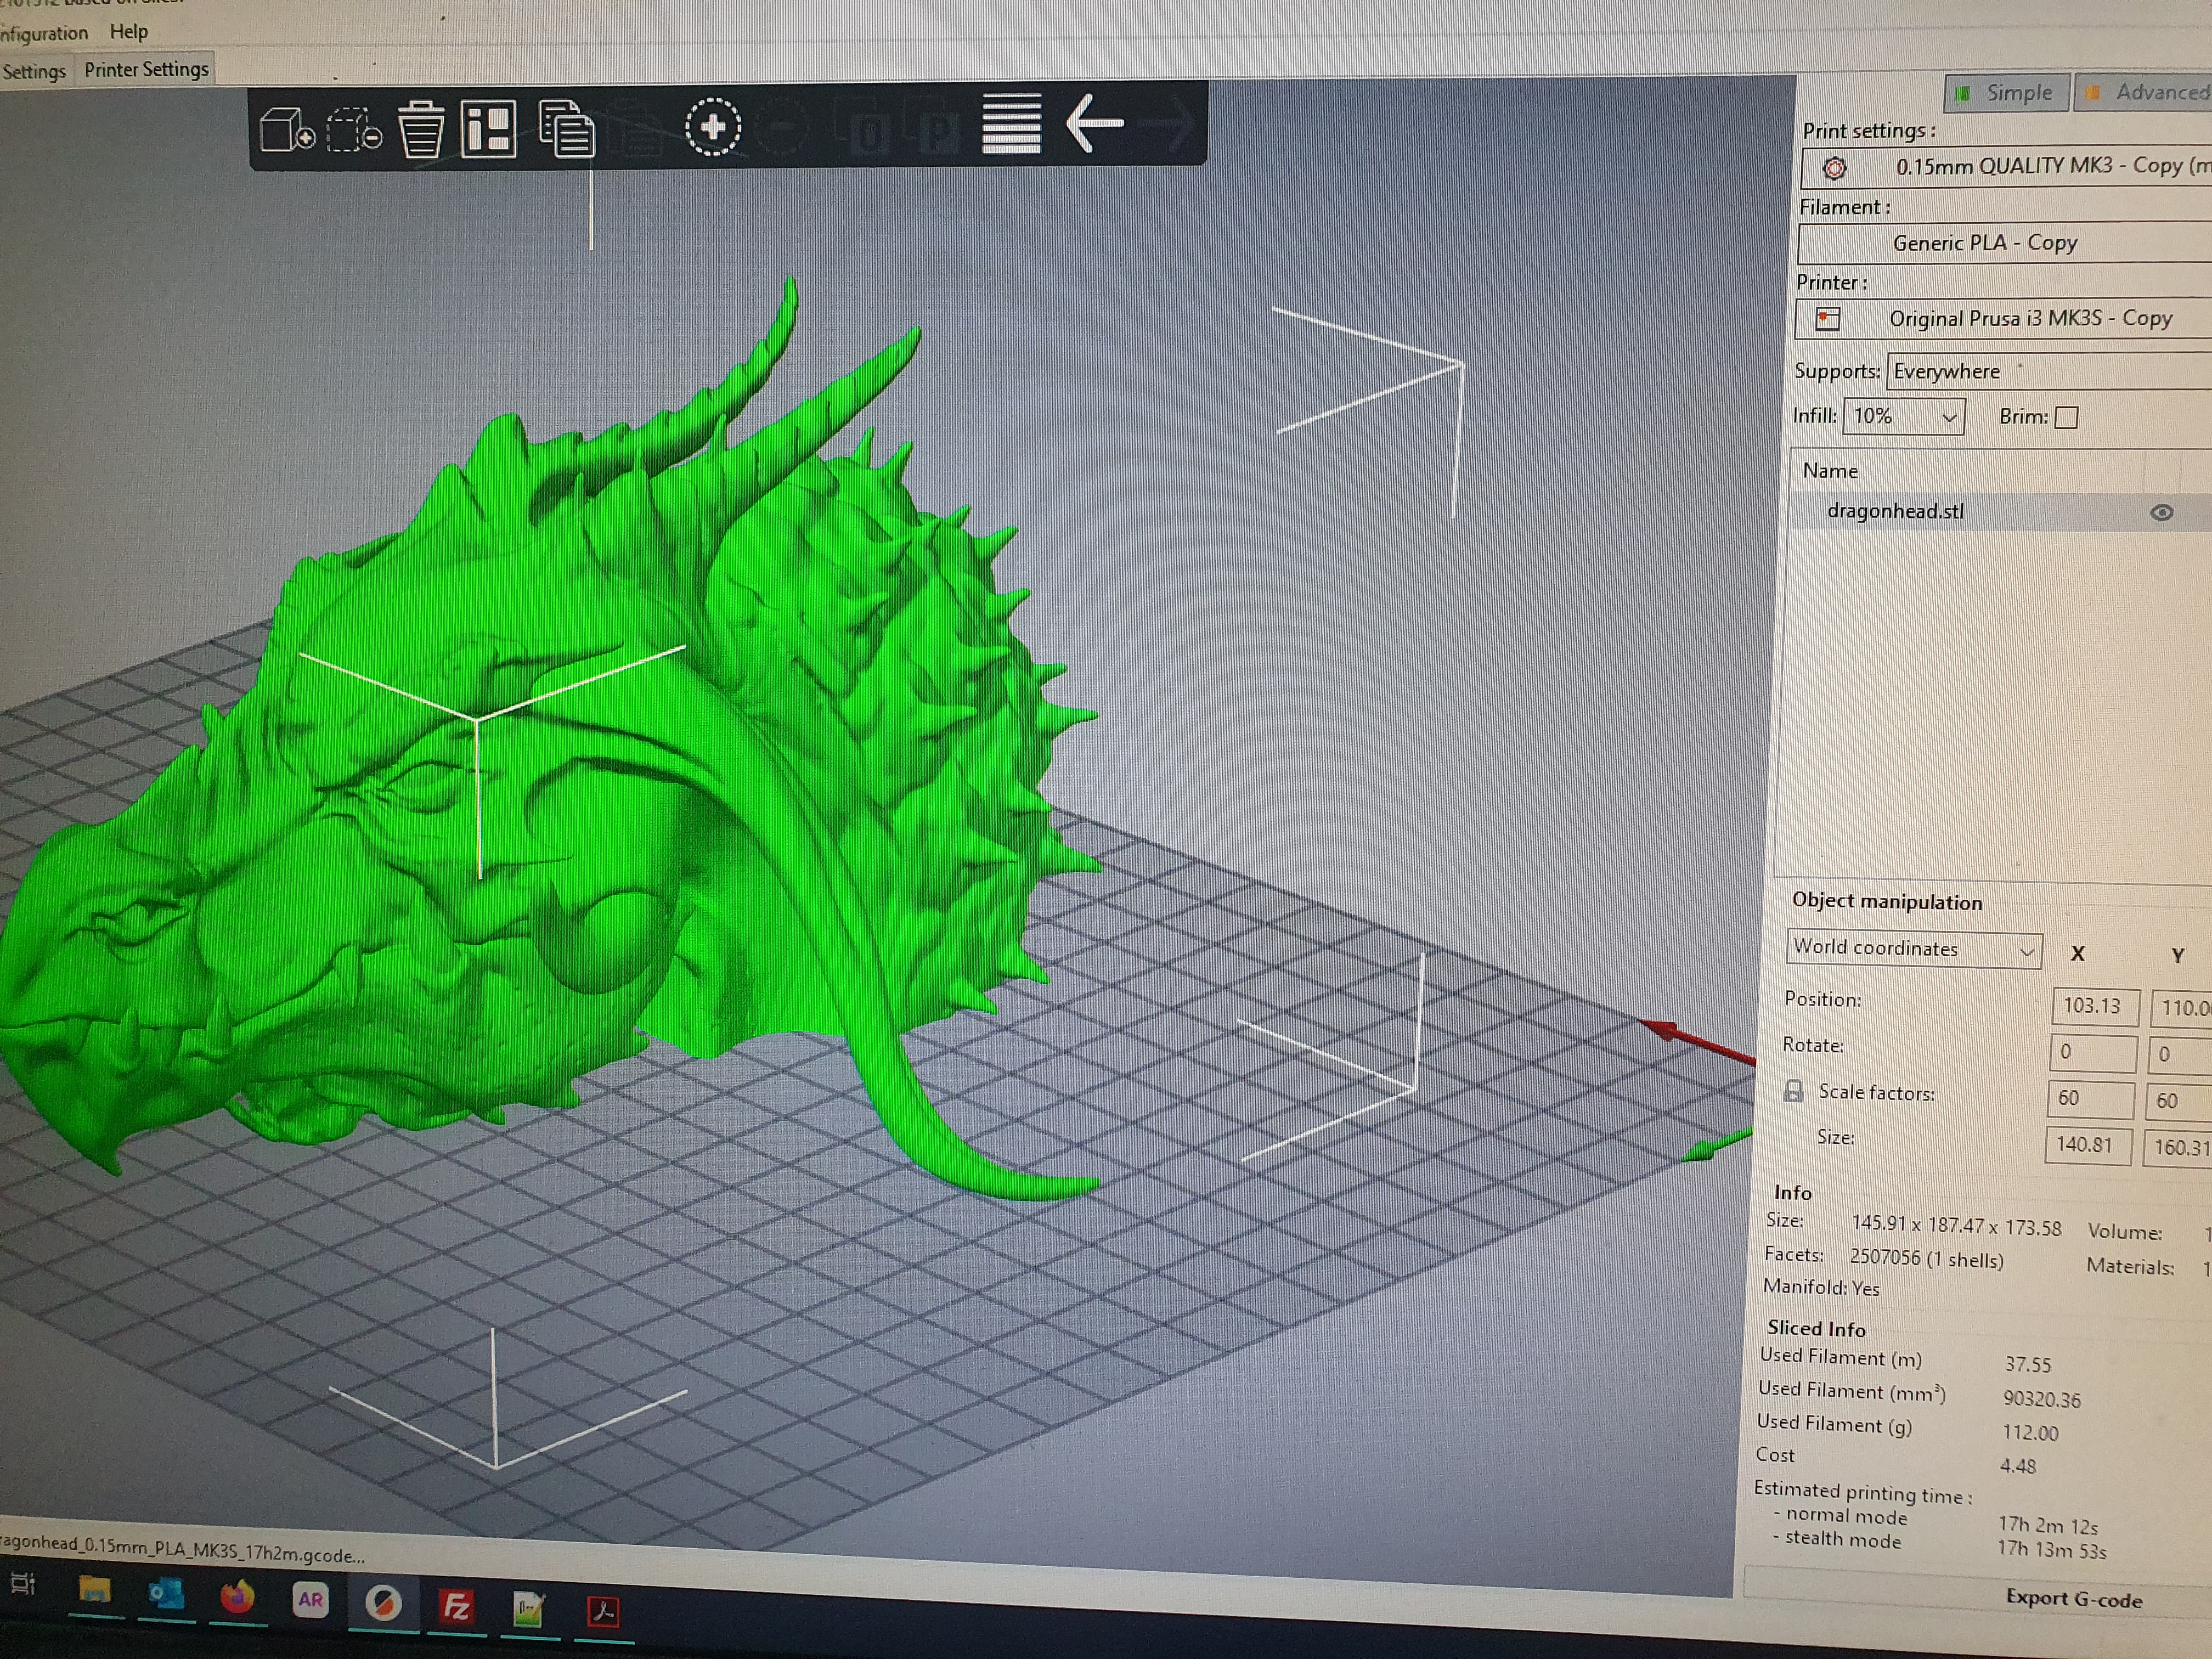Switch to the Printer Settings tab
Screen dimensions: 2212x1659
tap(146, 69)
